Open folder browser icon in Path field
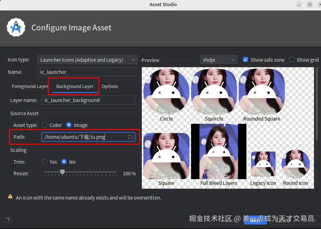Viewport: 321px width, 229px height. [x=130, y=137]
